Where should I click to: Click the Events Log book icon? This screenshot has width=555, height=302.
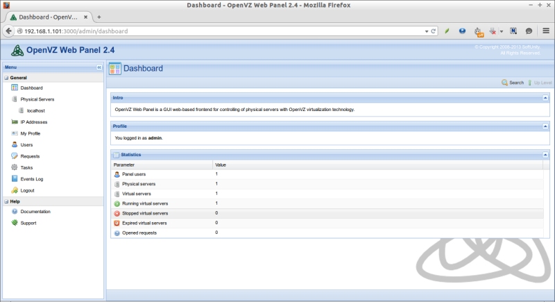[x=15, y=178]
